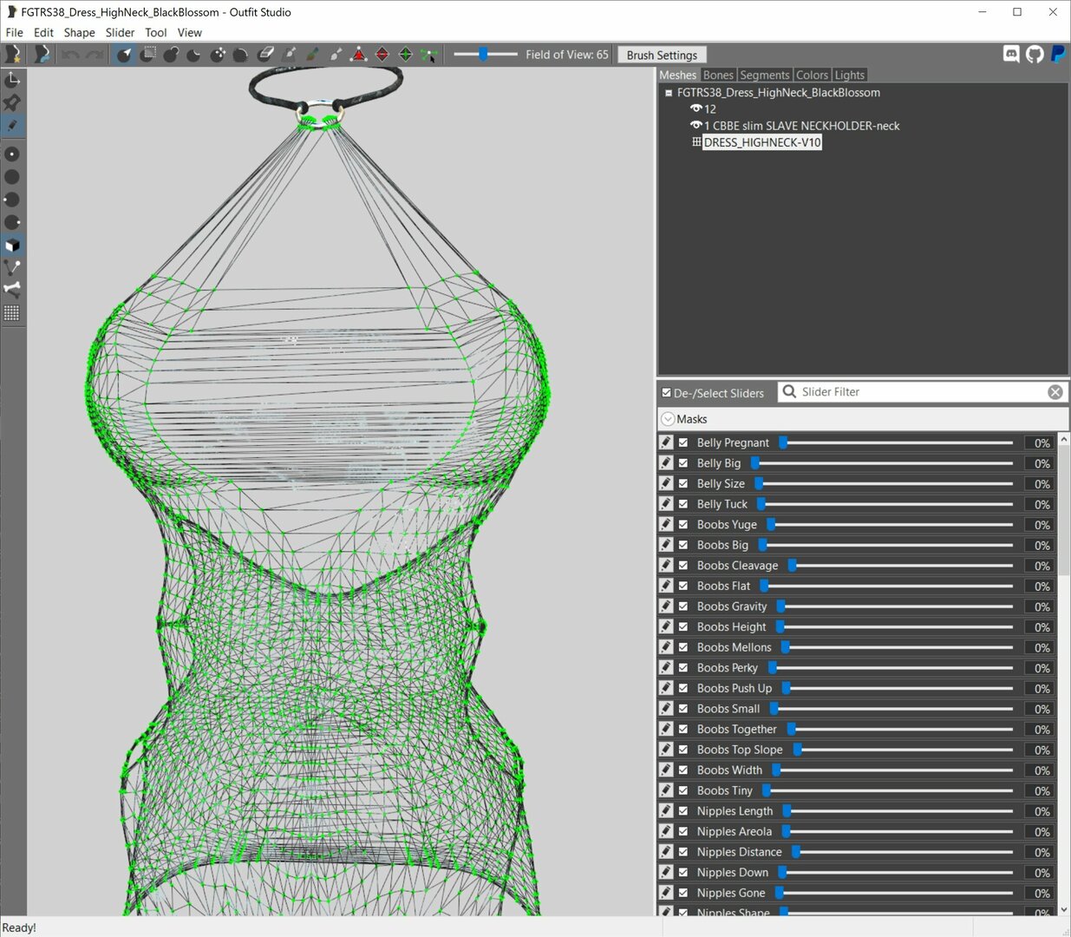Select the Mask brush in the toolbar
Screen dimensions: 1071x937
148,55
